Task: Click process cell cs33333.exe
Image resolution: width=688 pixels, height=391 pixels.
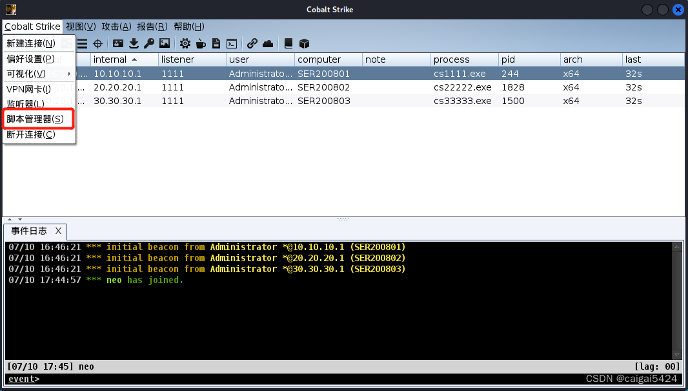Action: click(x=465, y=101)
